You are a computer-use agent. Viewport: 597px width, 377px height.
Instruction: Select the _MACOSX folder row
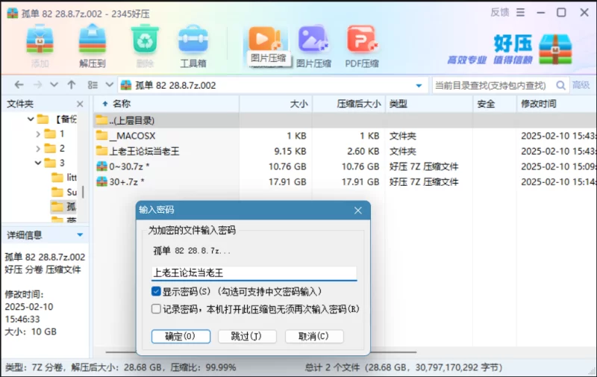(345, 136)
